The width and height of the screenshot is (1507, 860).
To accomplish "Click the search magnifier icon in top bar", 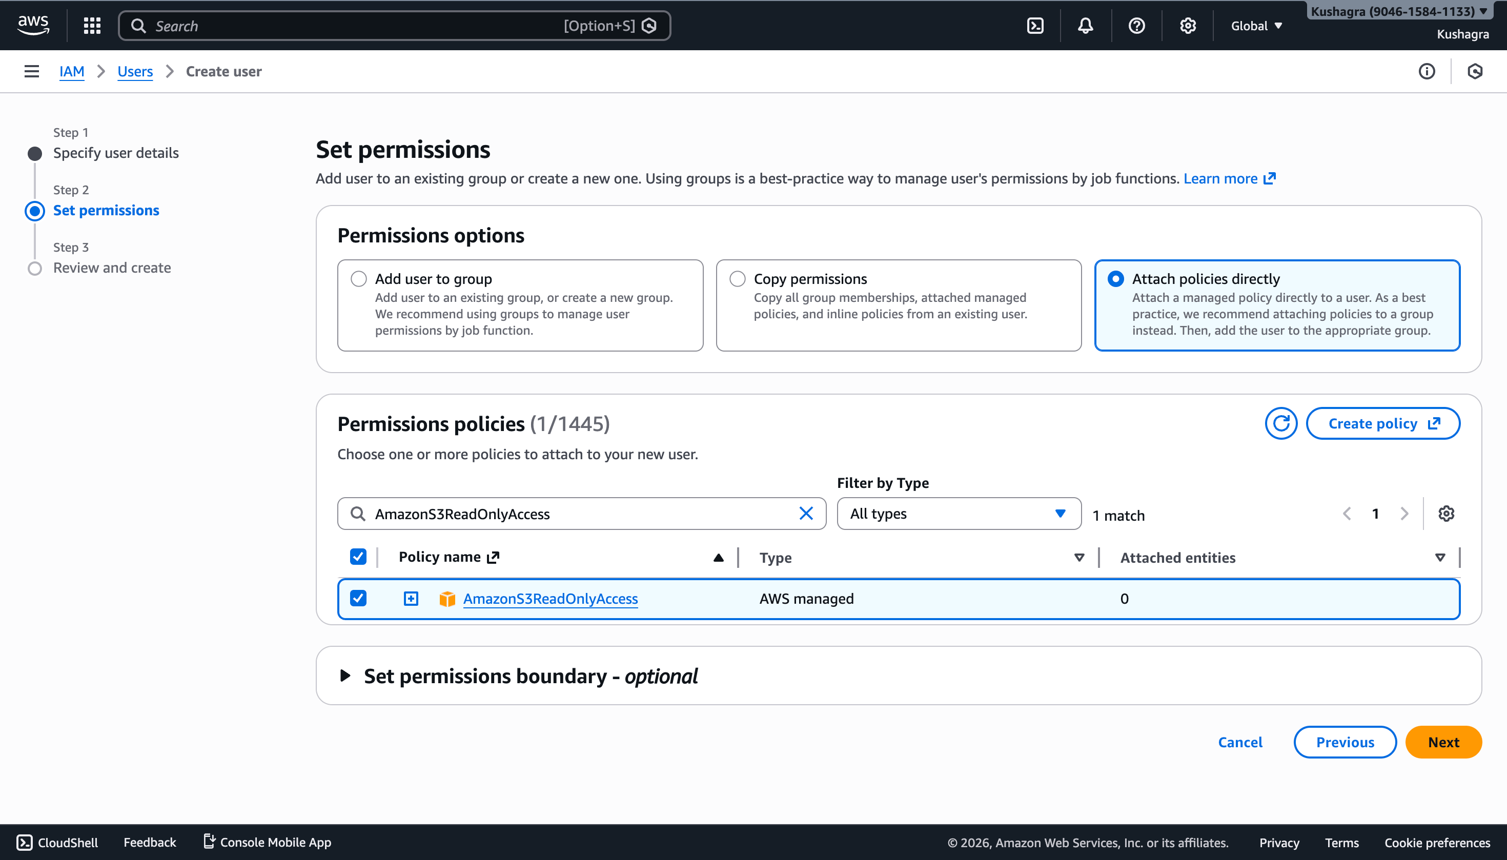I will point(138,26).
